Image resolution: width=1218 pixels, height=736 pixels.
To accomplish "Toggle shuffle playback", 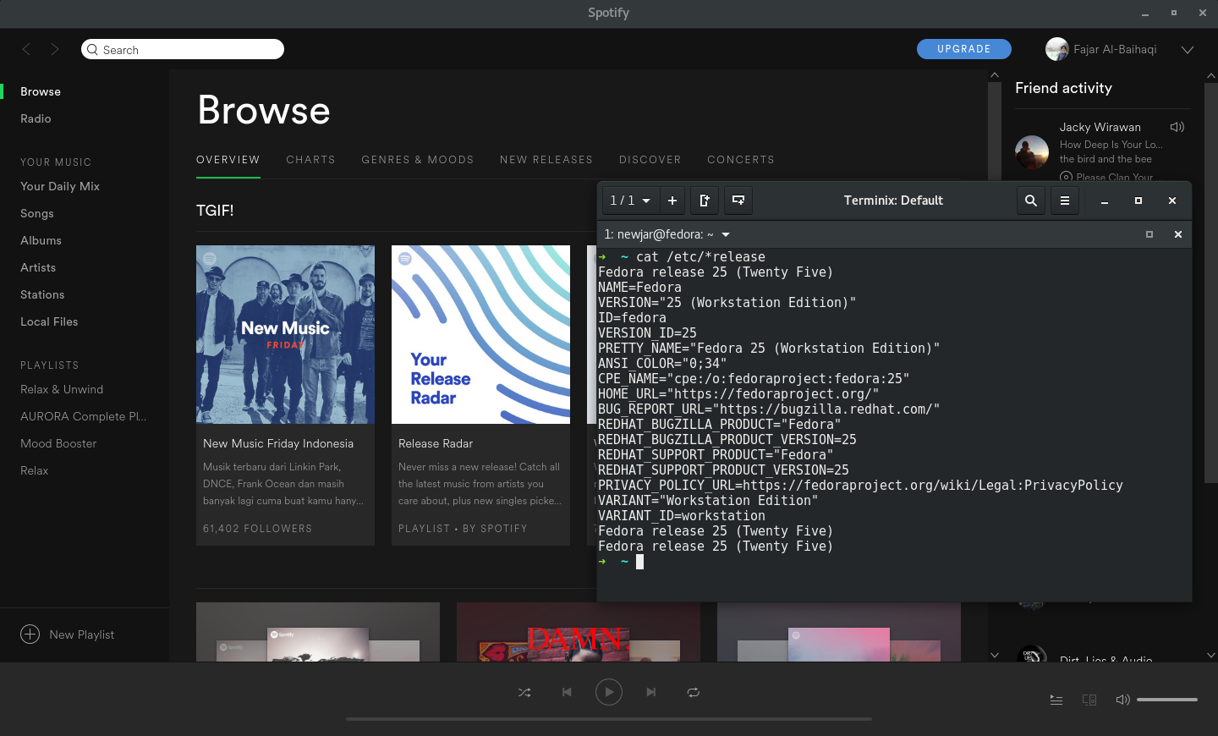I will point(524,692).
